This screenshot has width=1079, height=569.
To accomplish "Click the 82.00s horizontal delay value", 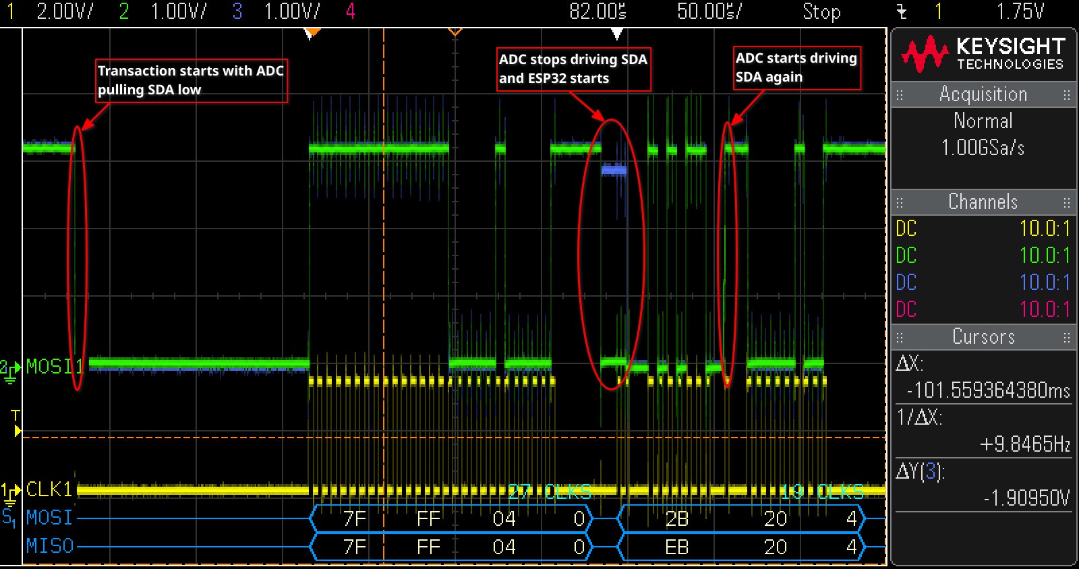I will coord(598,11).
